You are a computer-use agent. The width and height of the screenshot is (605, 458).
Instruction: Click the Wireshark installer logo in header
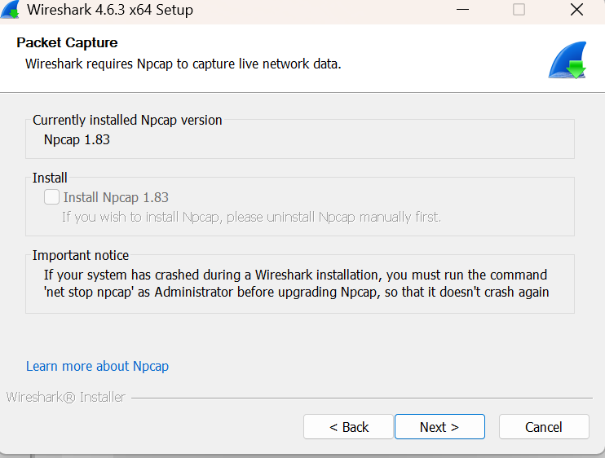click(x=567, y=60)
